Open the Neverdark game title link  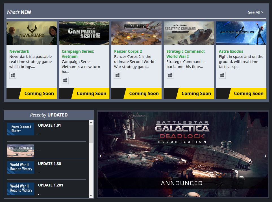[19, 51]
